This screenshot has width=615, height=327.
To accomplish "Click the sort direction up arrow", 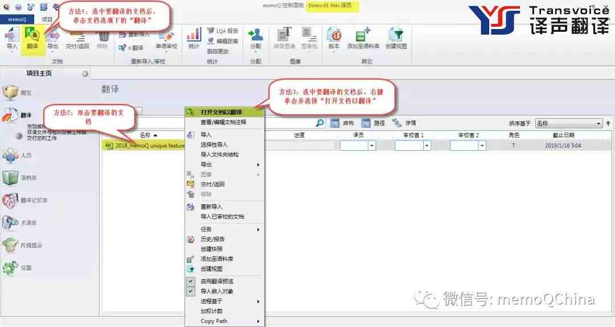I will (608, 123).
